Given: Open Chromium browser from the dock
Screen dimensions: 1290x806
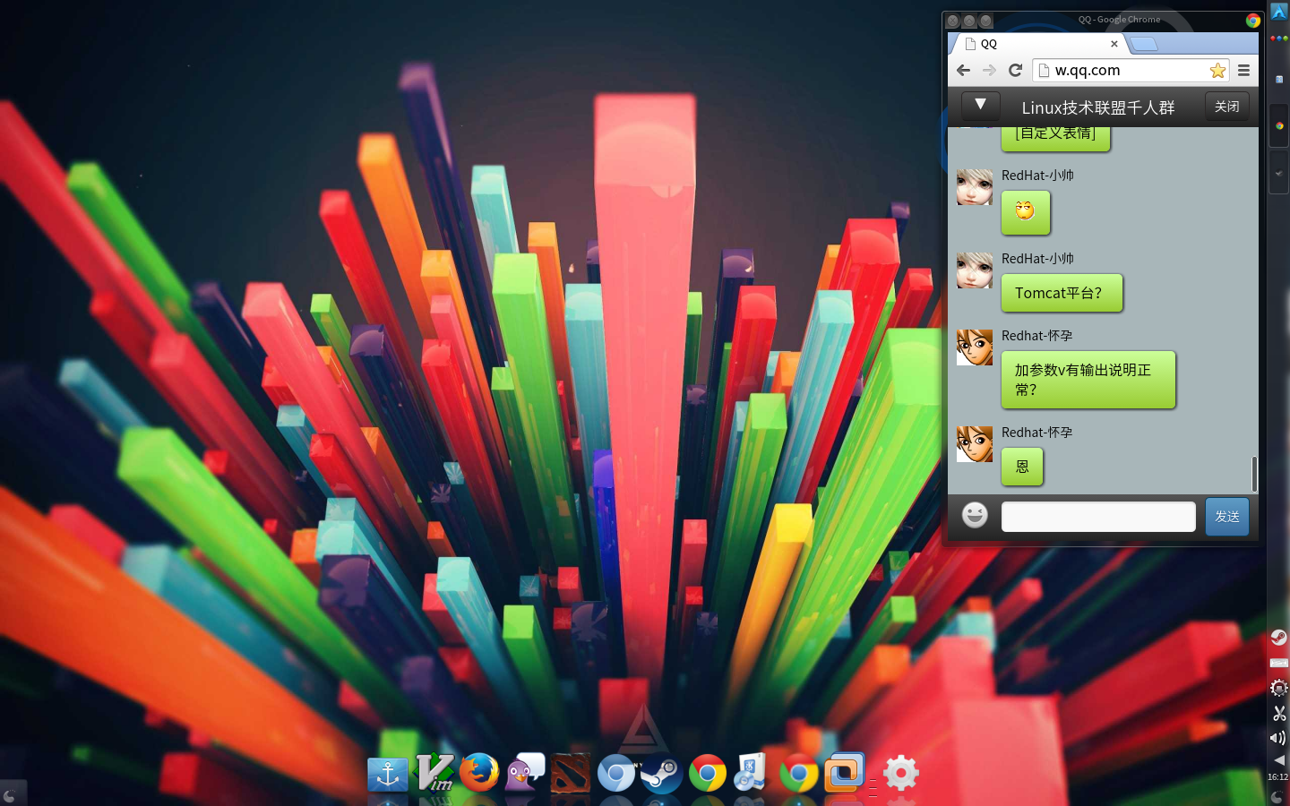Looking at the screenshot, I should pos(616,774).
